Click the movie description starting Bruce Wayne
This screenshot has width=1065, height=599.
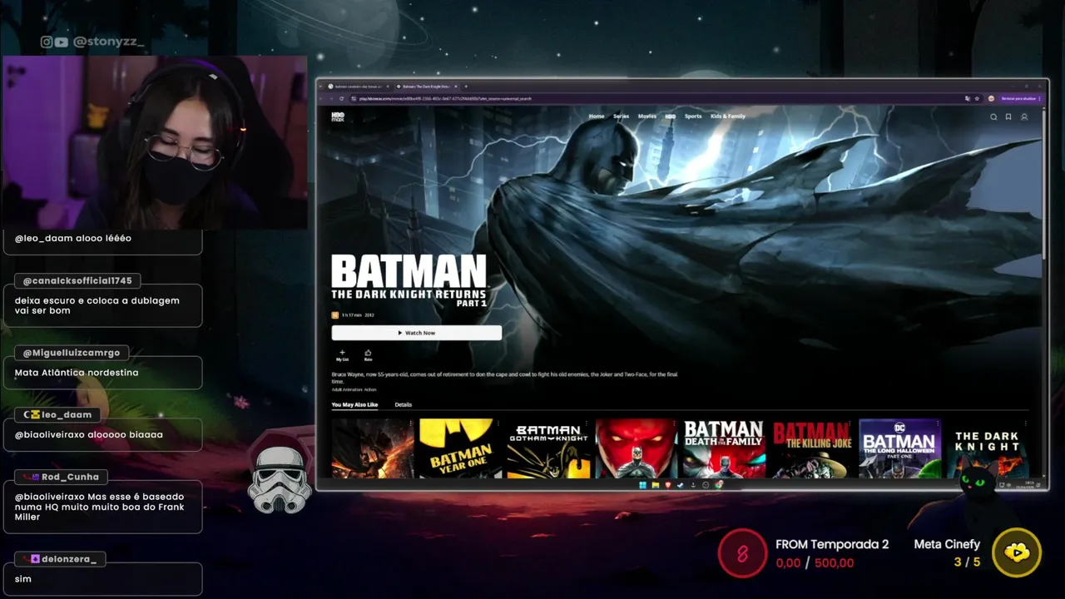coord(504,378)
